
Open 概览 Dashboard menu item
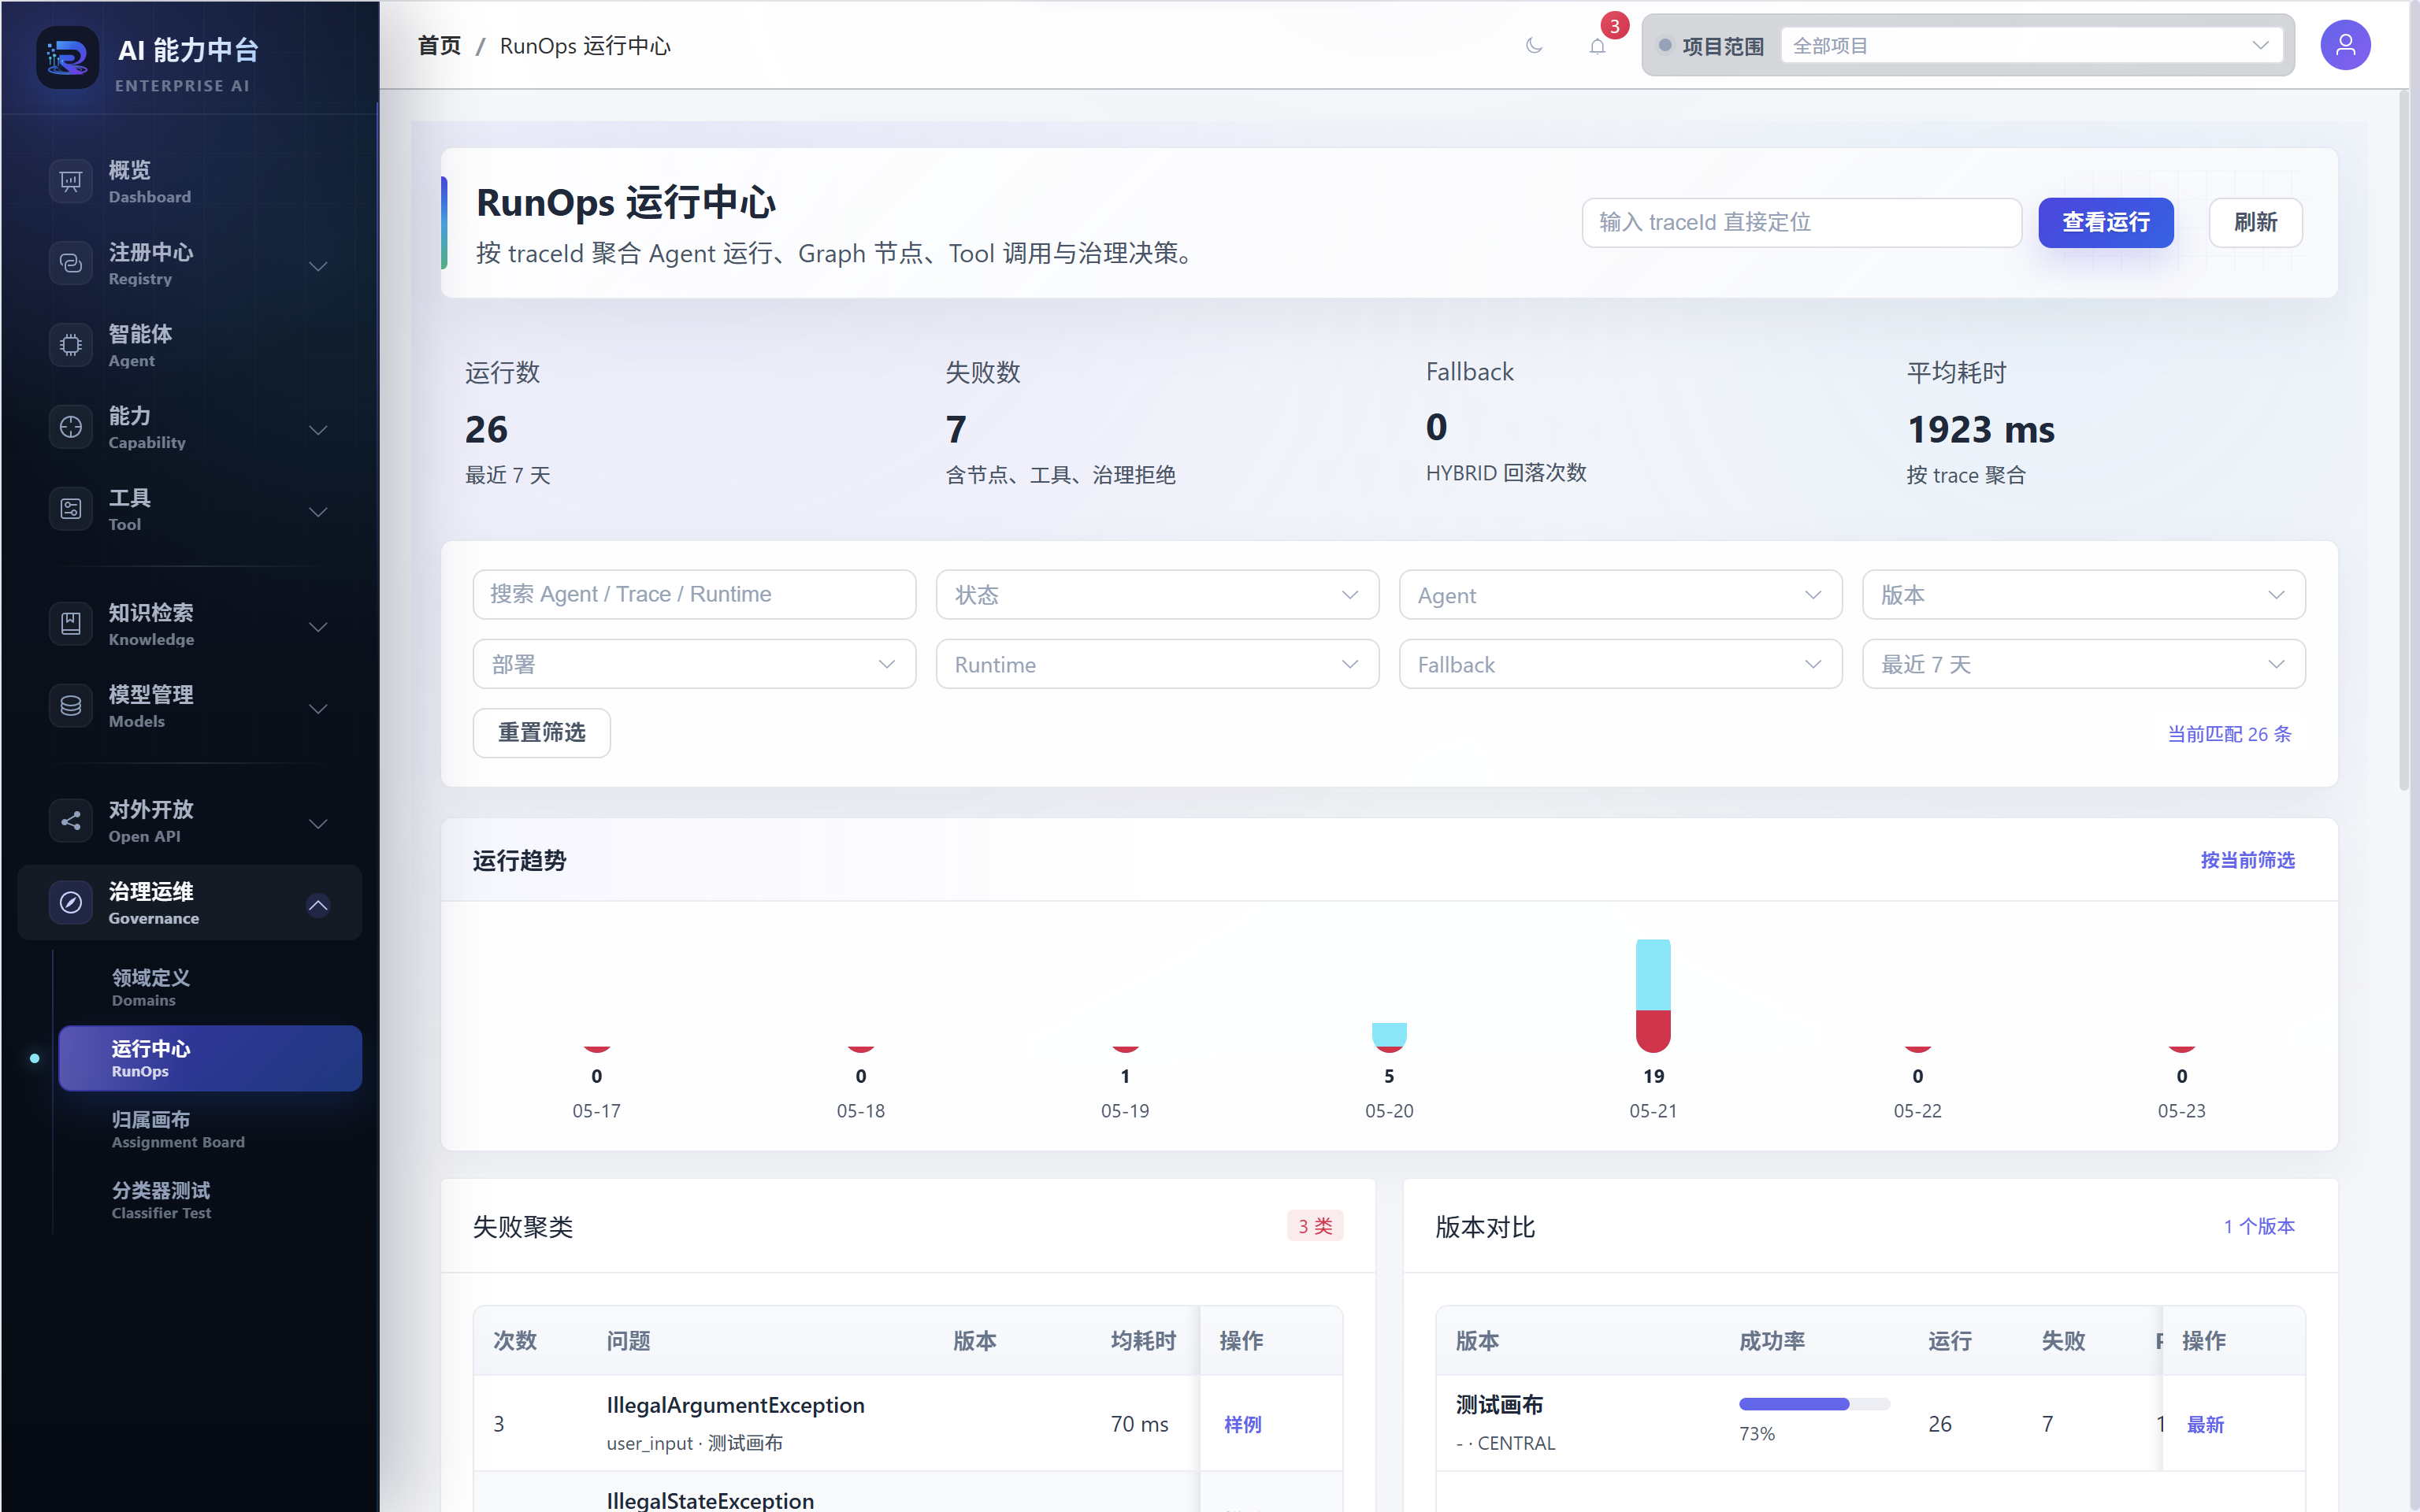pos(190,181)
